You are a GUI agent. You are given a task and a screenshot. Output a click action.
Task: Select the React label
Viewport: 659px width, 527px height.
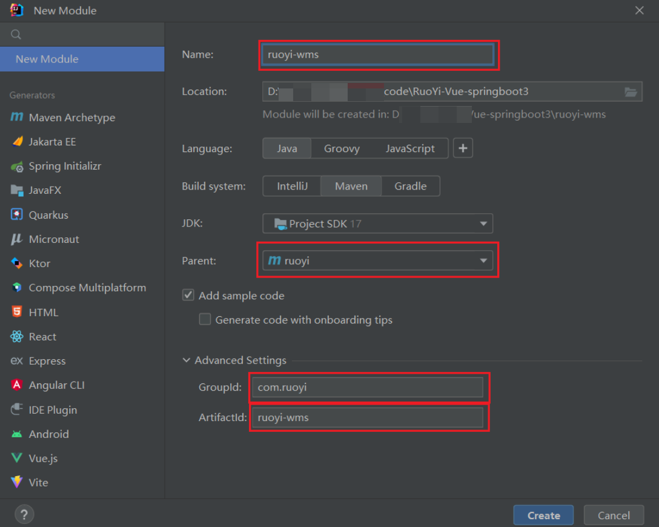(42, 337)
